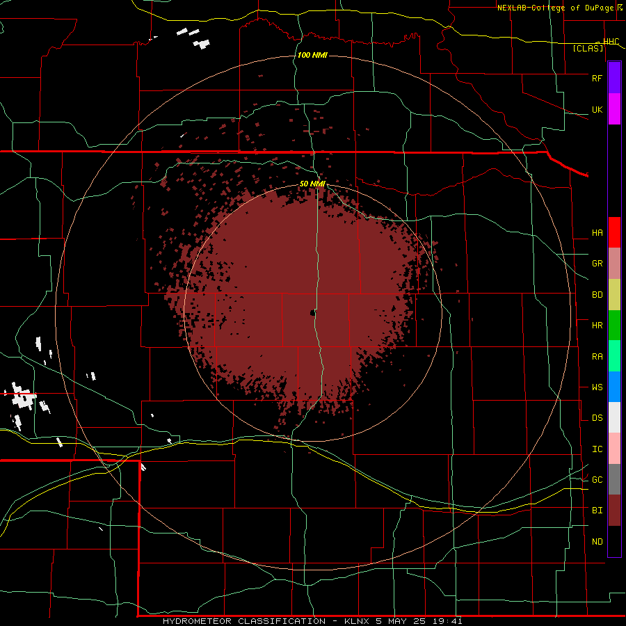Click the DS white legend swatch
The height and width of the screenshot is (626, 626).
[x=614, y=417]
